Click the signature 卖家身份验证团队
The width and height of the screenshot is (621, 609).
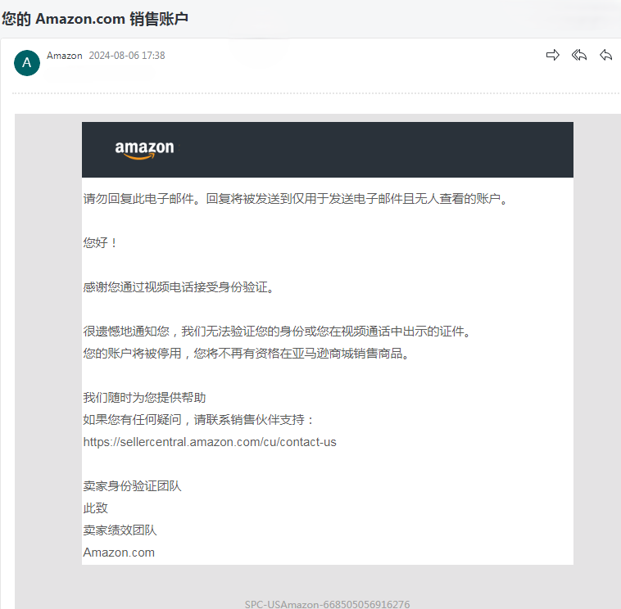click(132, 486)
